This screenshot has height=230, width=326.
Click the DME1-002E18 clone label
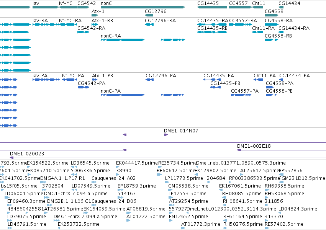pos(254,146)
